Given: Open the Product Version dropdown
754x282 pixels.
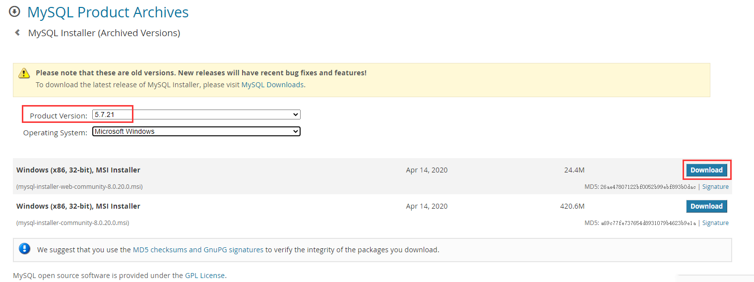Looking at the screenshot, I should click(196, 114).
